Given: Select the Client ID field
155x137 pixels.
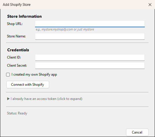Looking at the screenshot, I should click(x=90, y=57).
